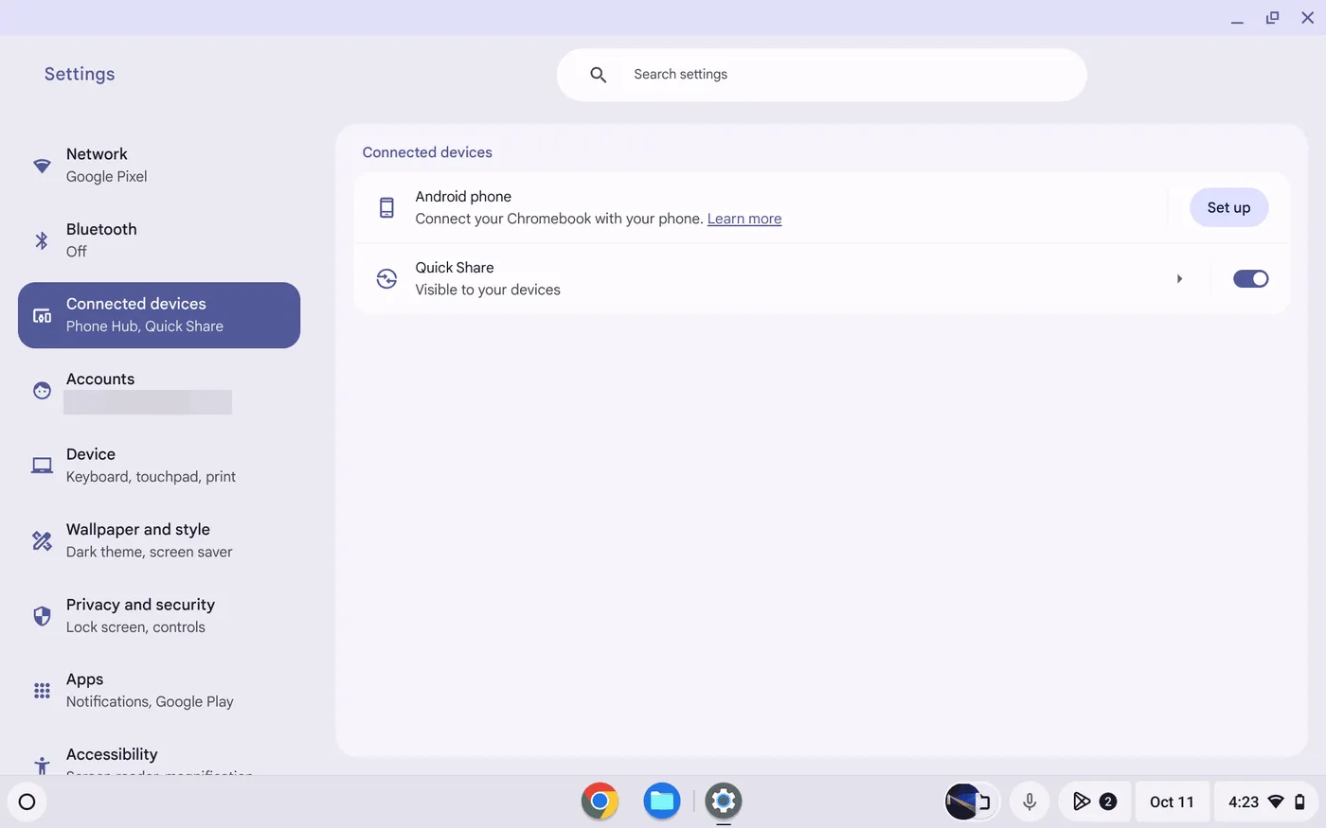
Task: Turn off Quick Share toggle
Action: click(1250, 278)
